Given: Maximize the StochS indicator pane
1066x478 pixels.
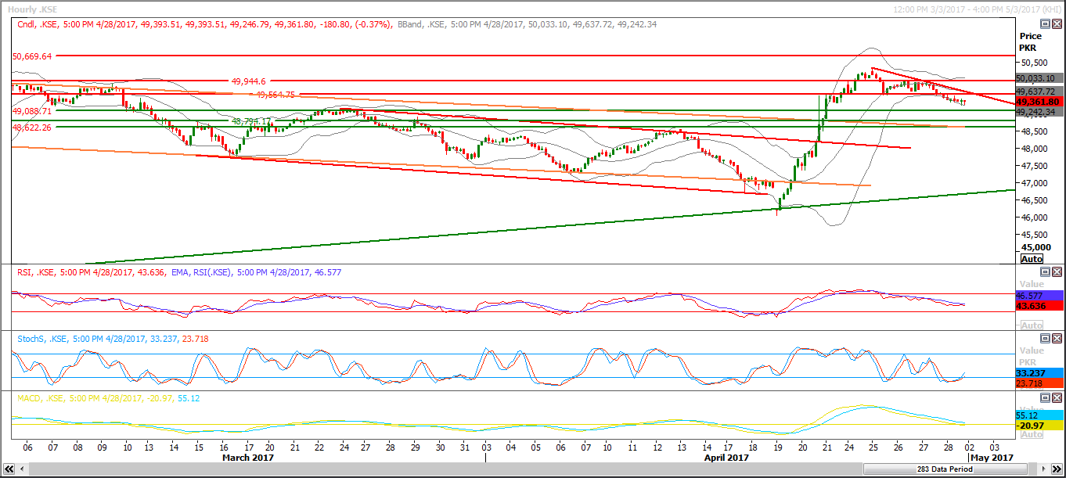Looking at the screenshot, I should 1045,339.
